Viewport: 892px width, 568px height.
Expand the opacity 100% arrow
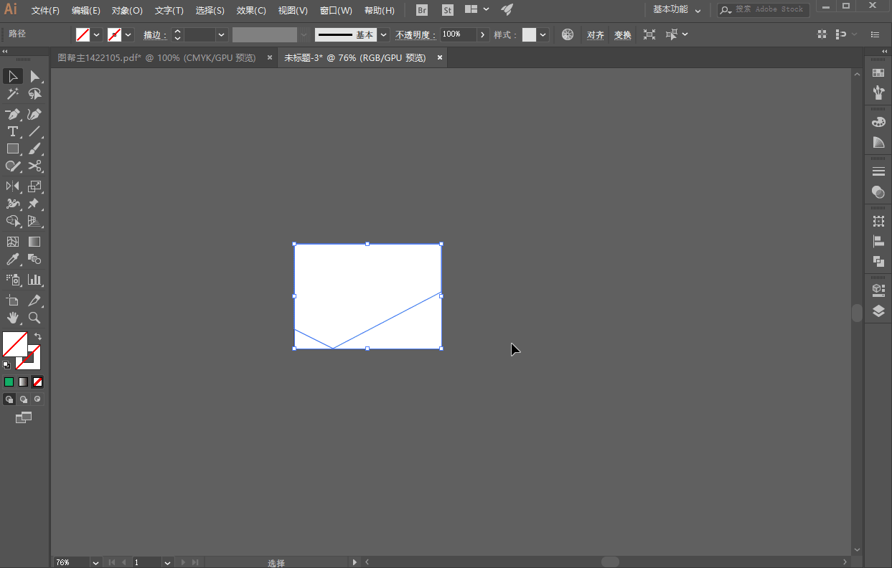tap(483, 34)
